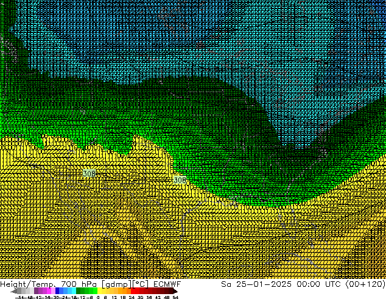Select the cyan swatch above -18 in legend

74,290
